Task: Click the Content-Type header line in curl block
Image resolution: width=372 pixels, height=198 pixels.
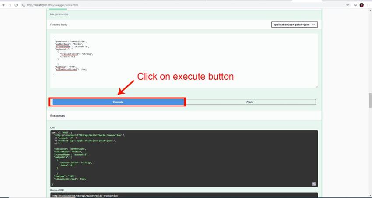Action: coord(85,141)
